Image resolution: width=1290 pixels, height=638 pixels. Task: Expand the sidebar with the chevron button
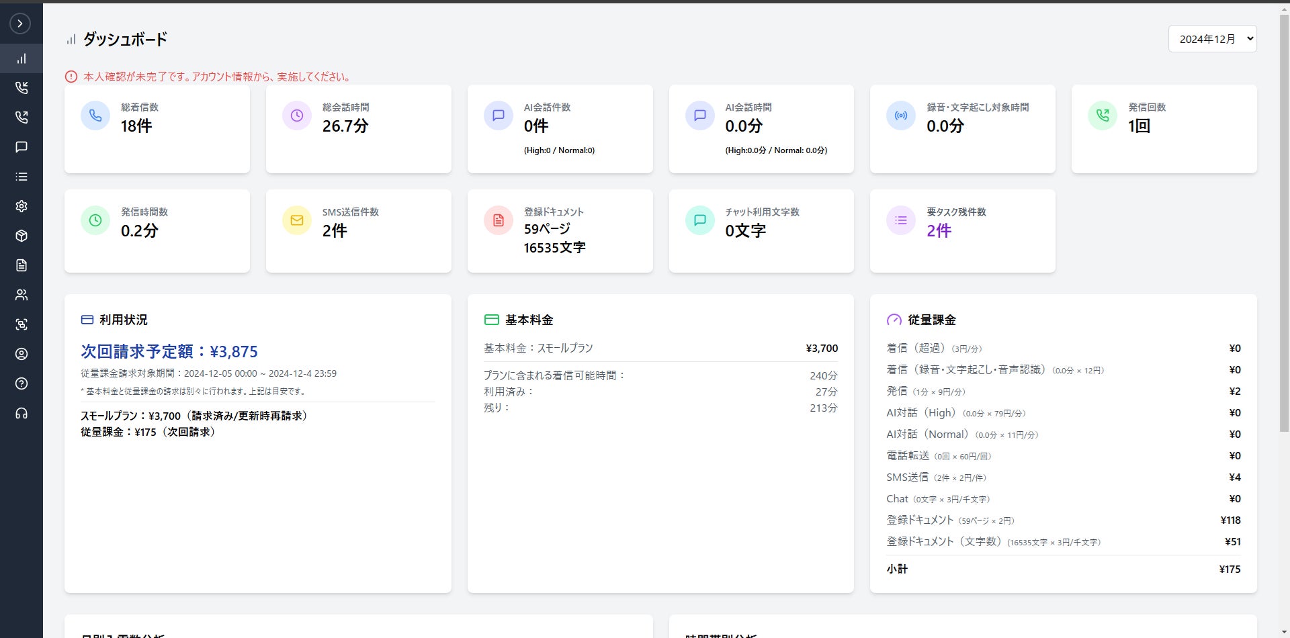[x=20, y=24]
